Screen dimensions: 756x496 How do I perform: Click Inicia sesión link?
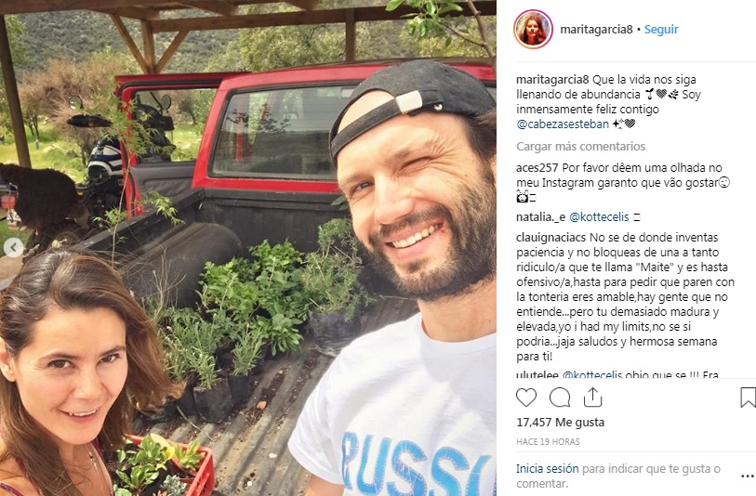[x=547, y=468]
